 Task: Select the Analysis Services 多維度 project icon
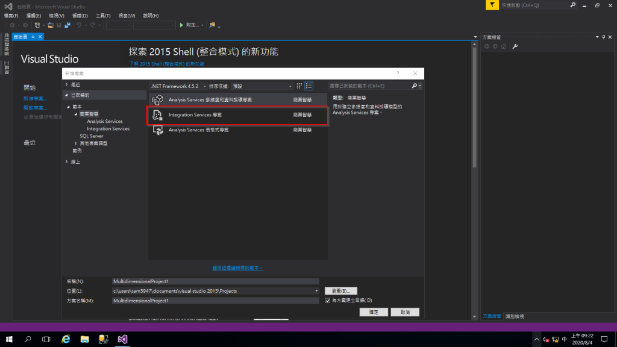(x=158, y=100)
